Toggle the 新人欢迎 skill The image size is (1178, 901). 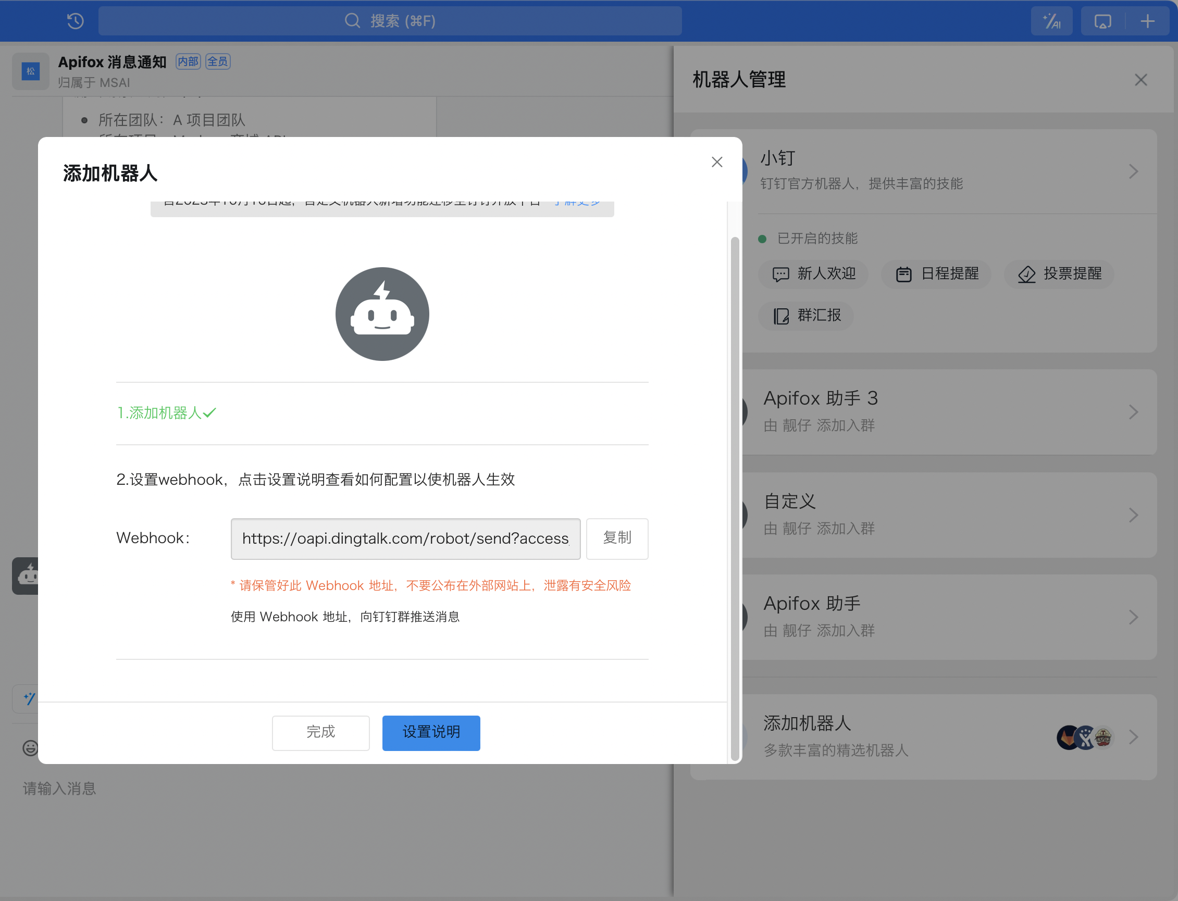pos(813,274)
